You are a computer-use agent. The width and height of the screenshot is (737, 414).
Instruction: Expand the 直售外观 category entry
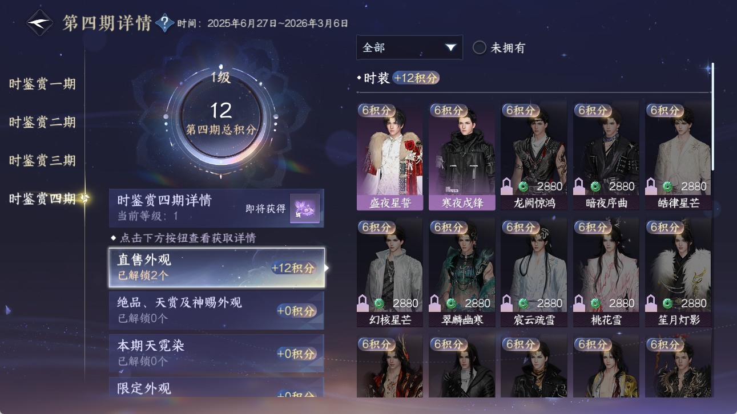(x=217, y=267)
